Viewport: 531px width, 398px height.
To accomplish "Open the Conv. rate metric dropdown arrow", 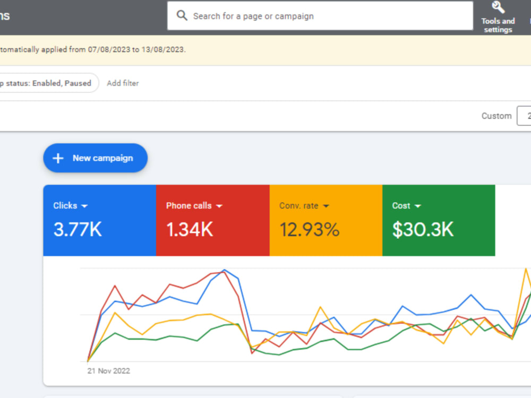I will 326,206.
